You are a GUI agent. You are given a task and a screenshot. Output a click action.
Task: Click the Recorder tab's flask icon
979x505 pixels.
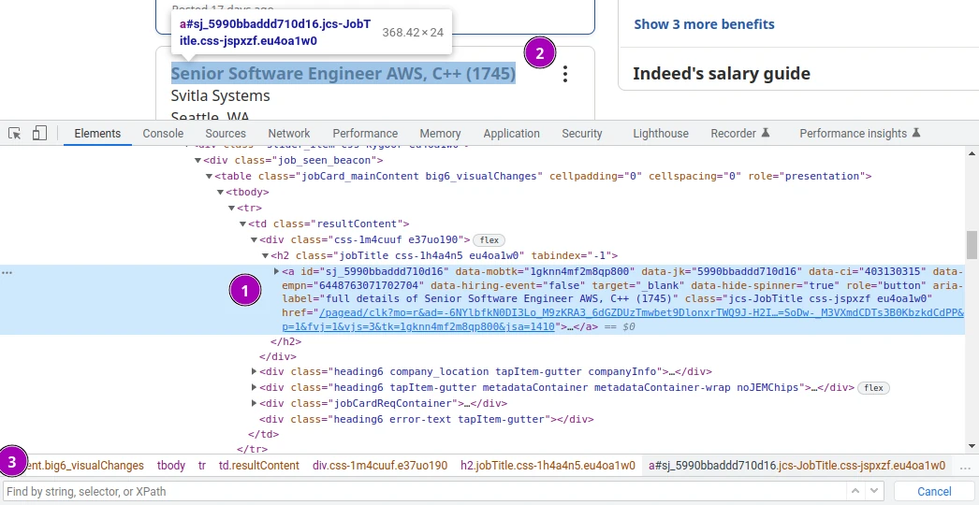point(766,134)
